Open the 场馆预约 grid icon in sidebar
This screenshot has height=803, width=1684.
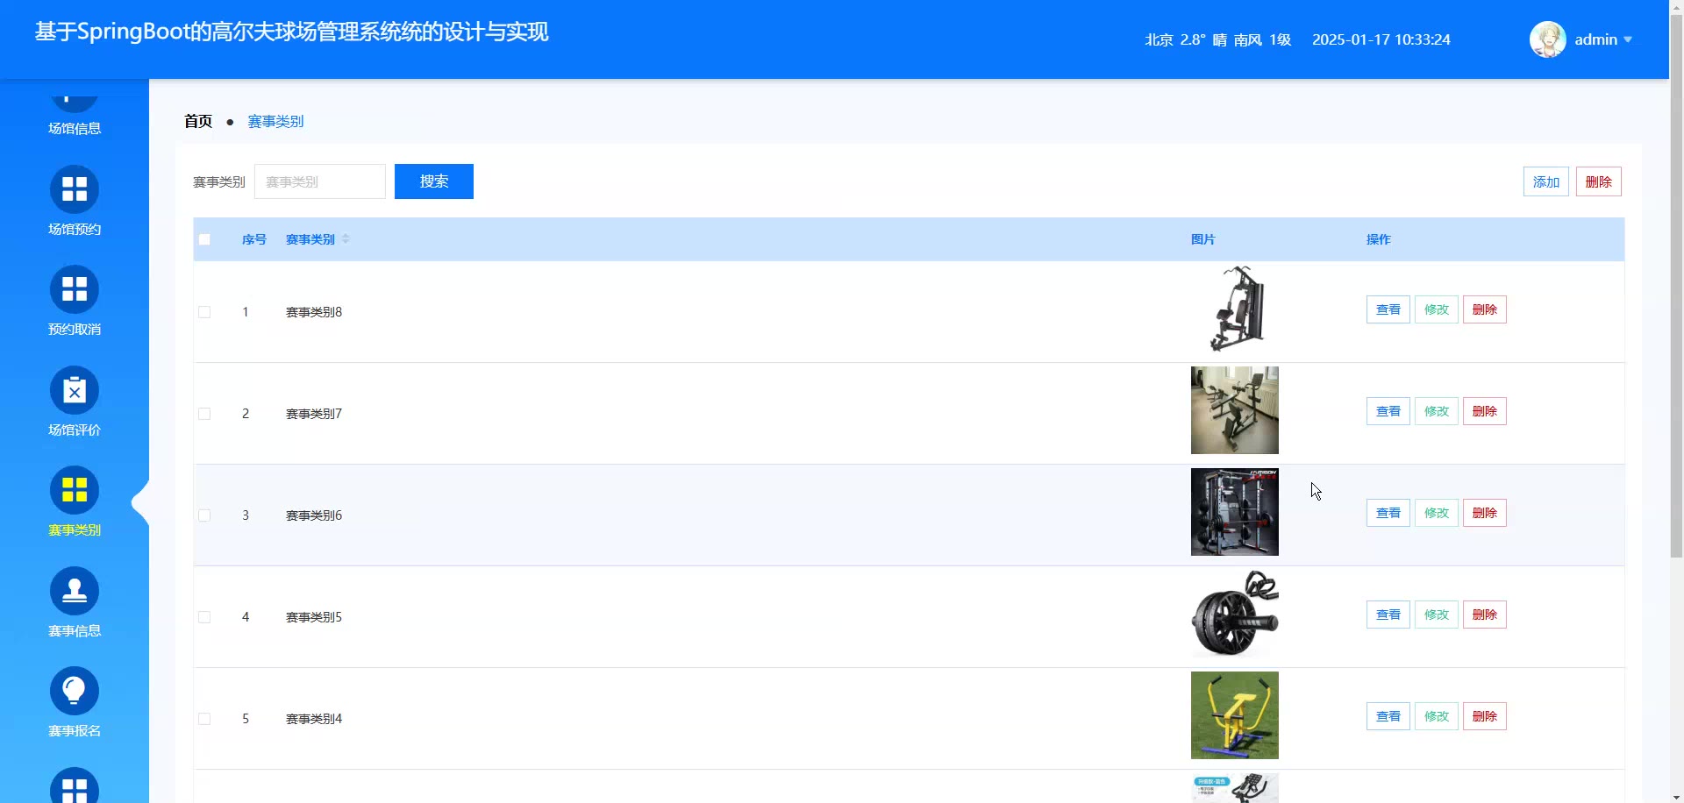tap(75, 189)
